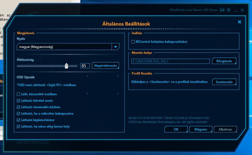Confirm settings with OK button
252x155 pixels.
(x=176, y=129)
